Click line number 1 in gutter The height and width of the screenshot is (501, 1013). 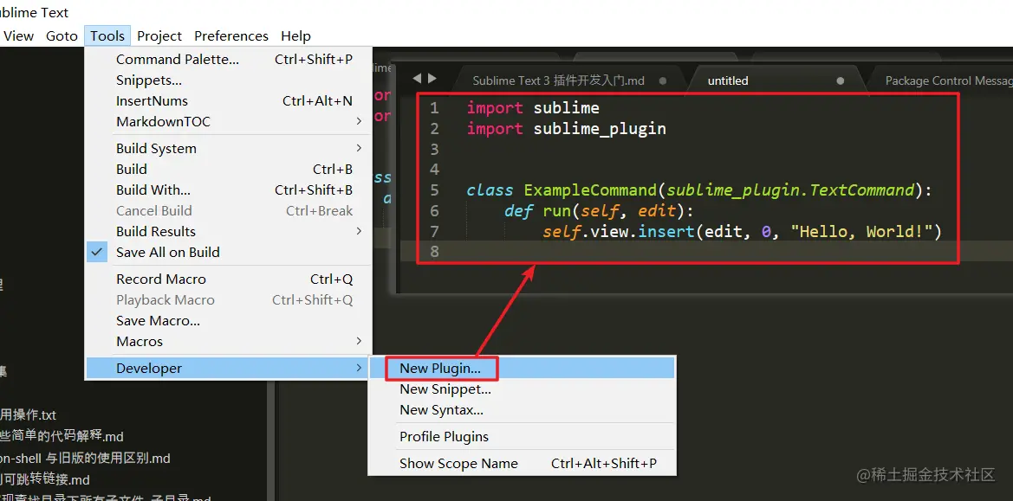tap(434, 107)
